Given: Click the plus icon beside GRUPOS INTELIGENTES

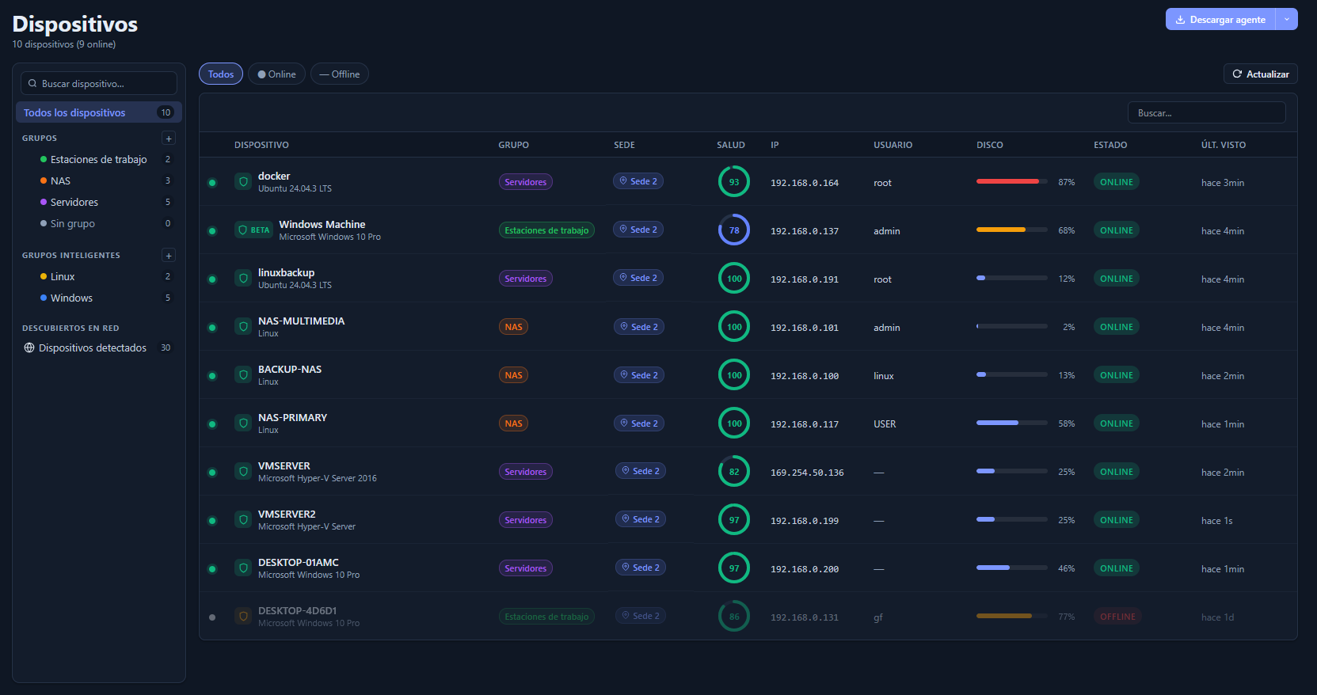Looking at the screenshot, I should tap(168, 256).
